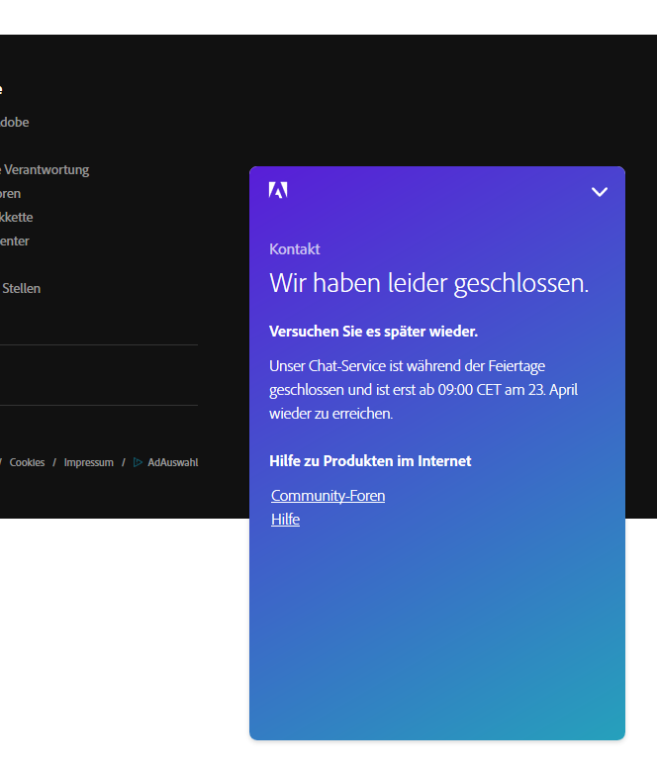This screenshot has width=657, height=771.
Task: Open the Hilfe link
Action: (x=285, y=520)
